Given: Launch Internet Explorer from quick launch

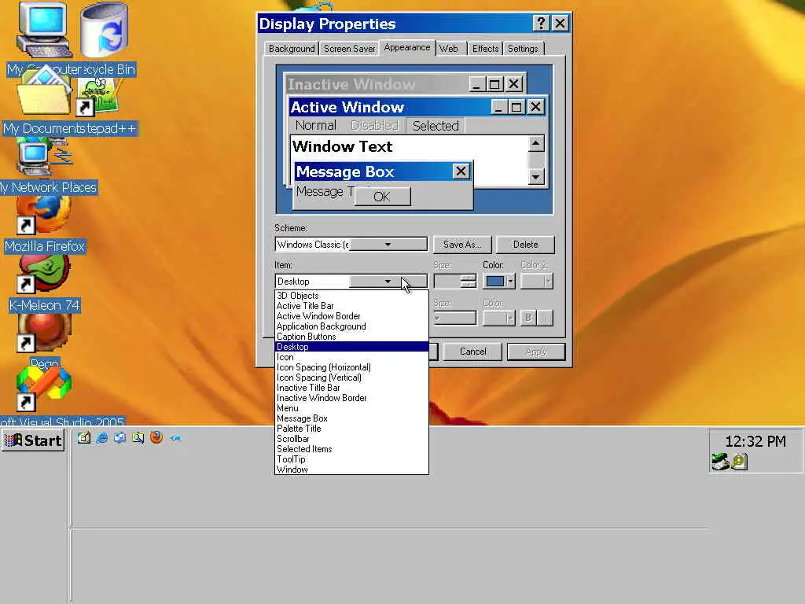Looking at the screenshot, I should point(102,437).
